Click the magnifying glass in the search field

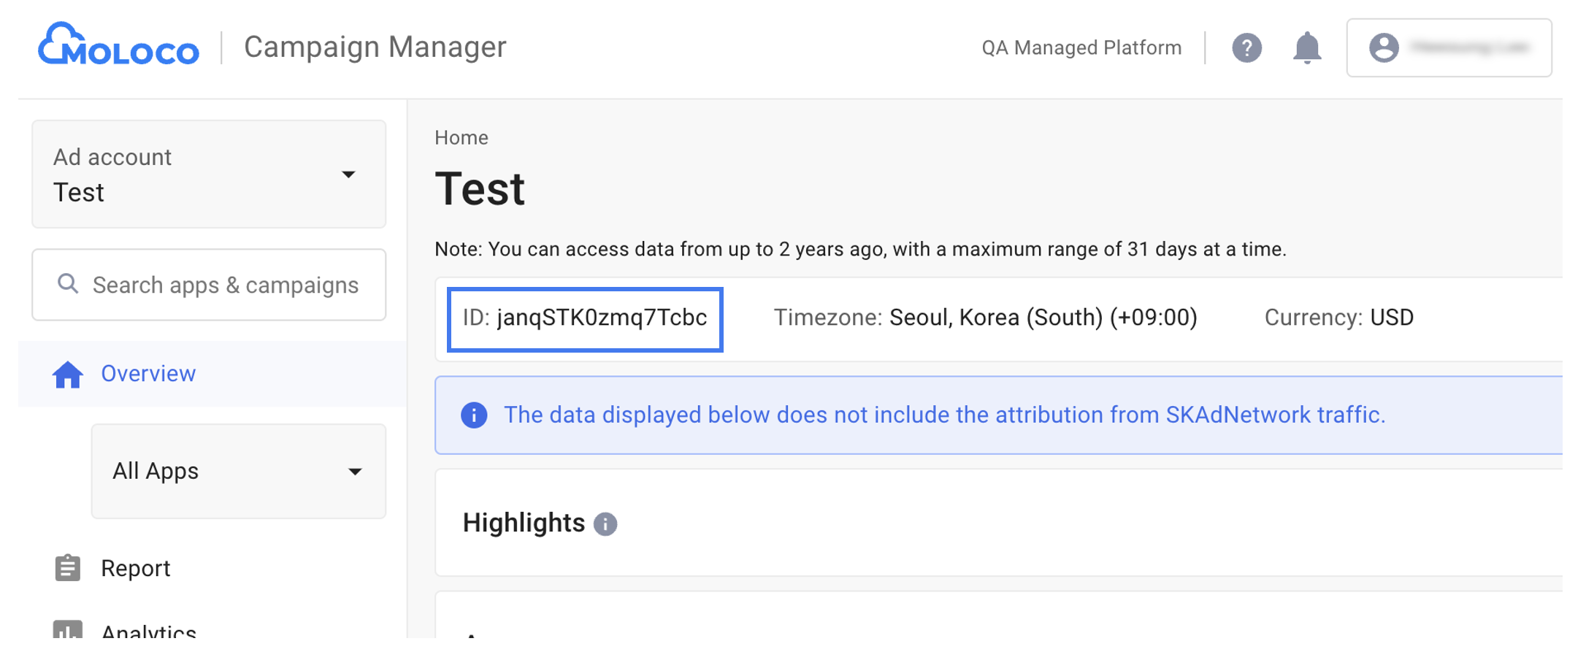click(x=67, y=284)
